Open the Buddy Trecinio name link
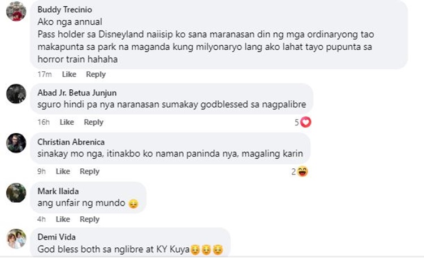Image resolution: width=424 pixels, height=258 pixels. pos(64,10)
